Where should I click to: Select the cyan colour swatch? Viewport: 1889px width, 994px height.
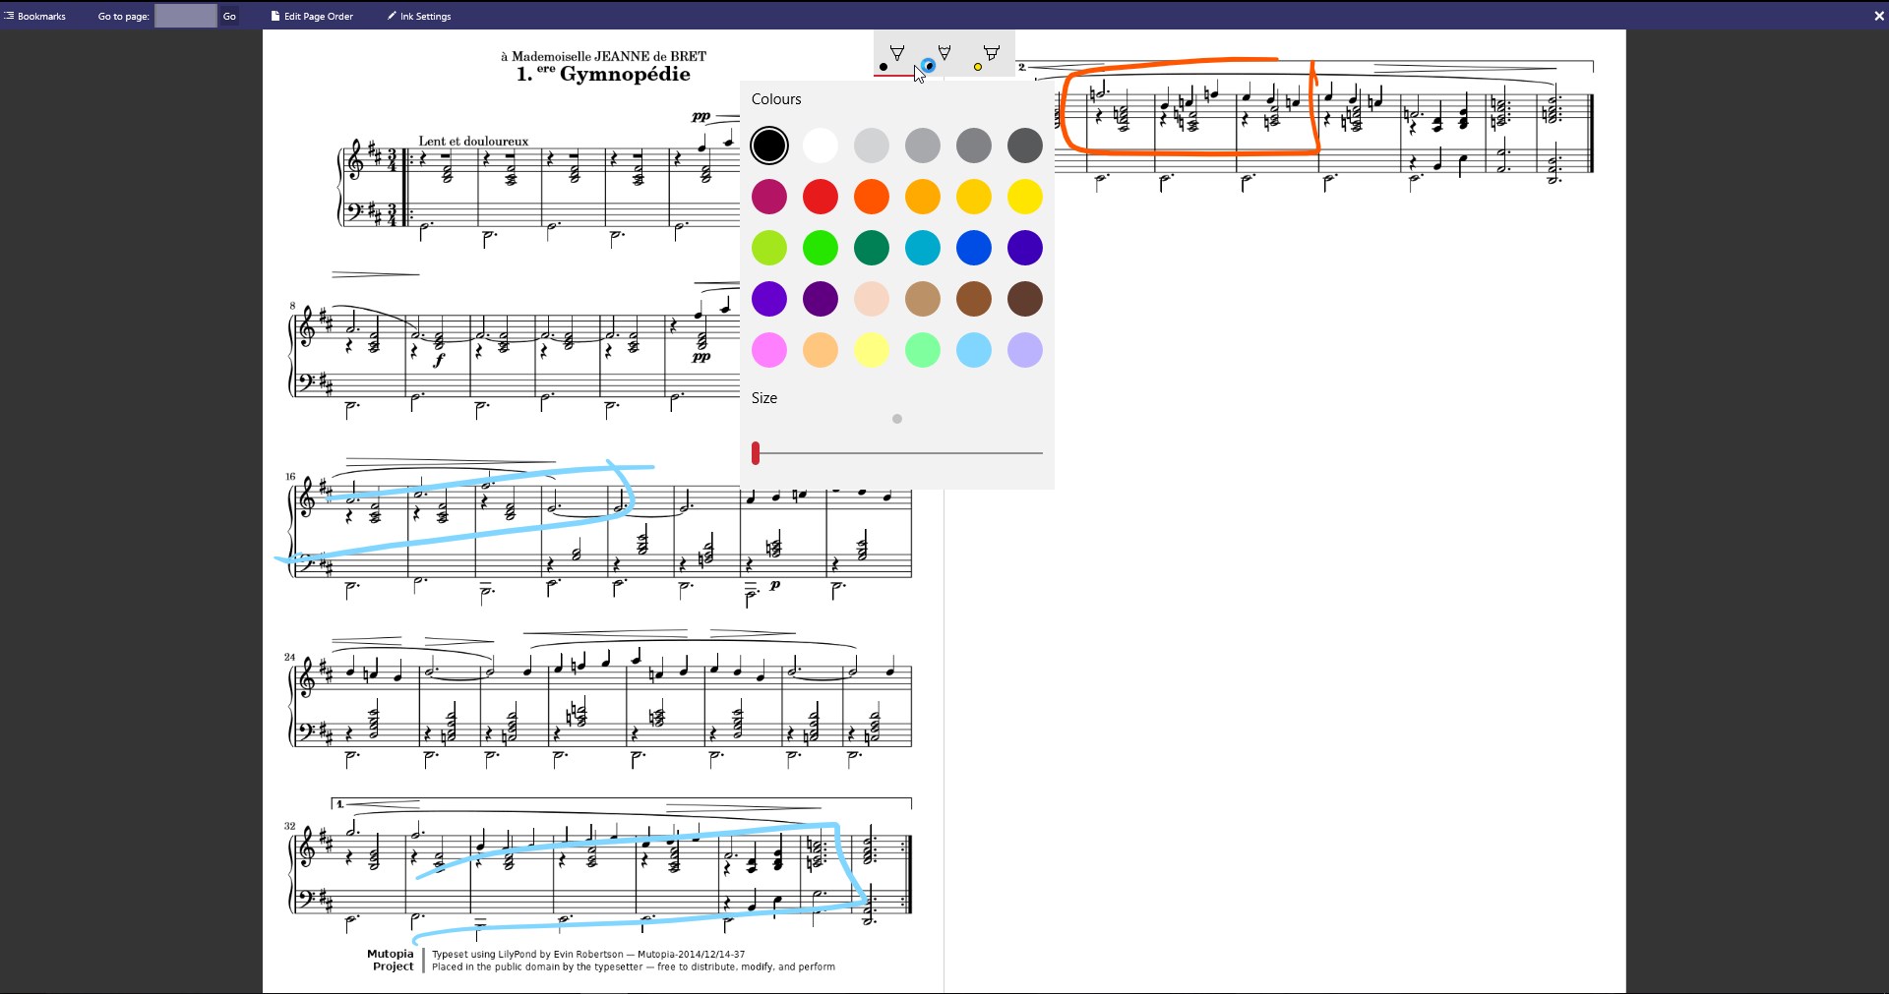(x=923, y=248)
